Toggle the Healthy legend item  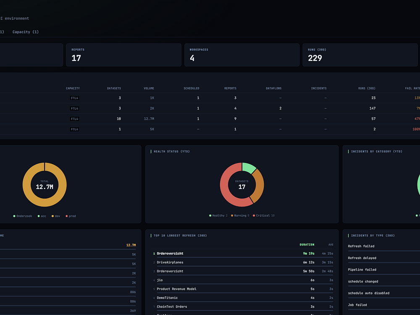coord(218,215)
